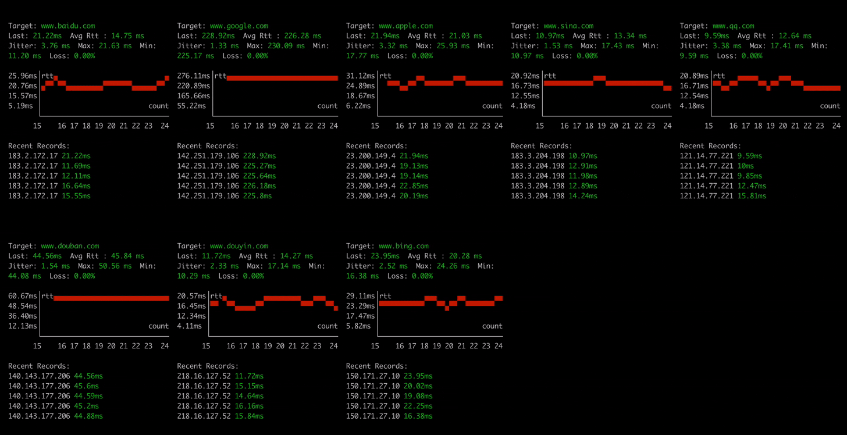Select the www.qq.com target name
Viewport: 847px width, 435px height.
[x=734, y=26]
